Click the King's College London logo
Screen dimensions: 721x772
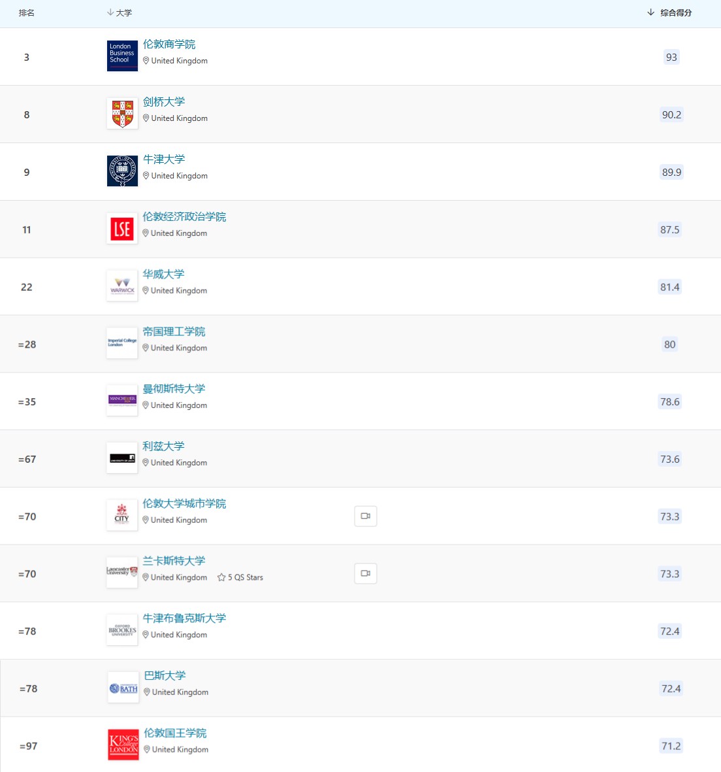(x=123, y=745)
